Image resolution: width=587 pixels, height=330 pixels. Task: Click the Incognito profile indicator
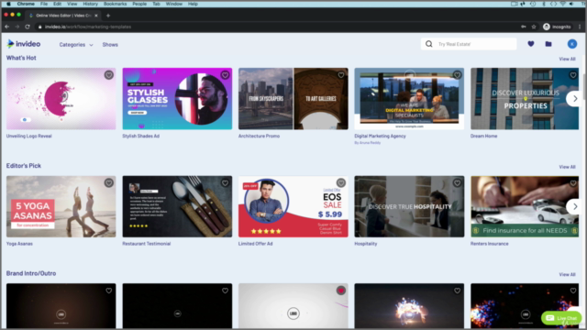557,27
